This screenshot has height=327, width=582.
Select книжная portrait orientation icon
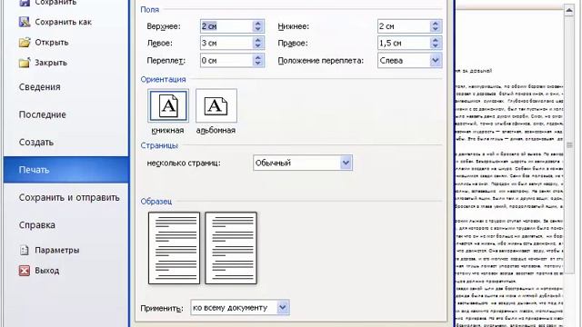click(x=168, y=105)
